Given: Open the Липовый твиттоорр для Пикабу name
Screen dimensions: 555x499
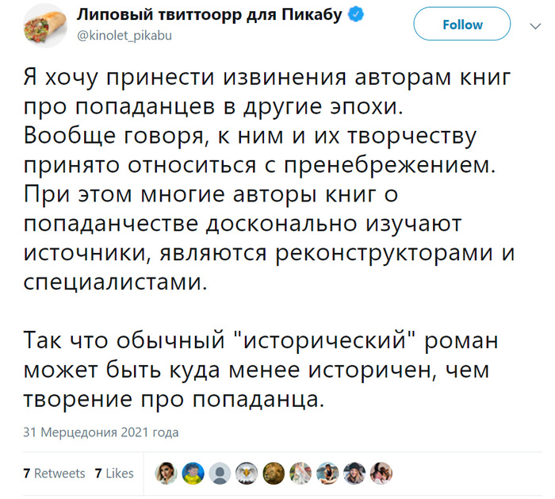Looking at the screenshot, I should 209,15.
